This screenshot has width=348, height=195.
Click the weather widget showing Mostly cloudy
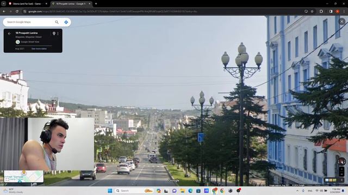pyautogui.click(x=14, y=191)
